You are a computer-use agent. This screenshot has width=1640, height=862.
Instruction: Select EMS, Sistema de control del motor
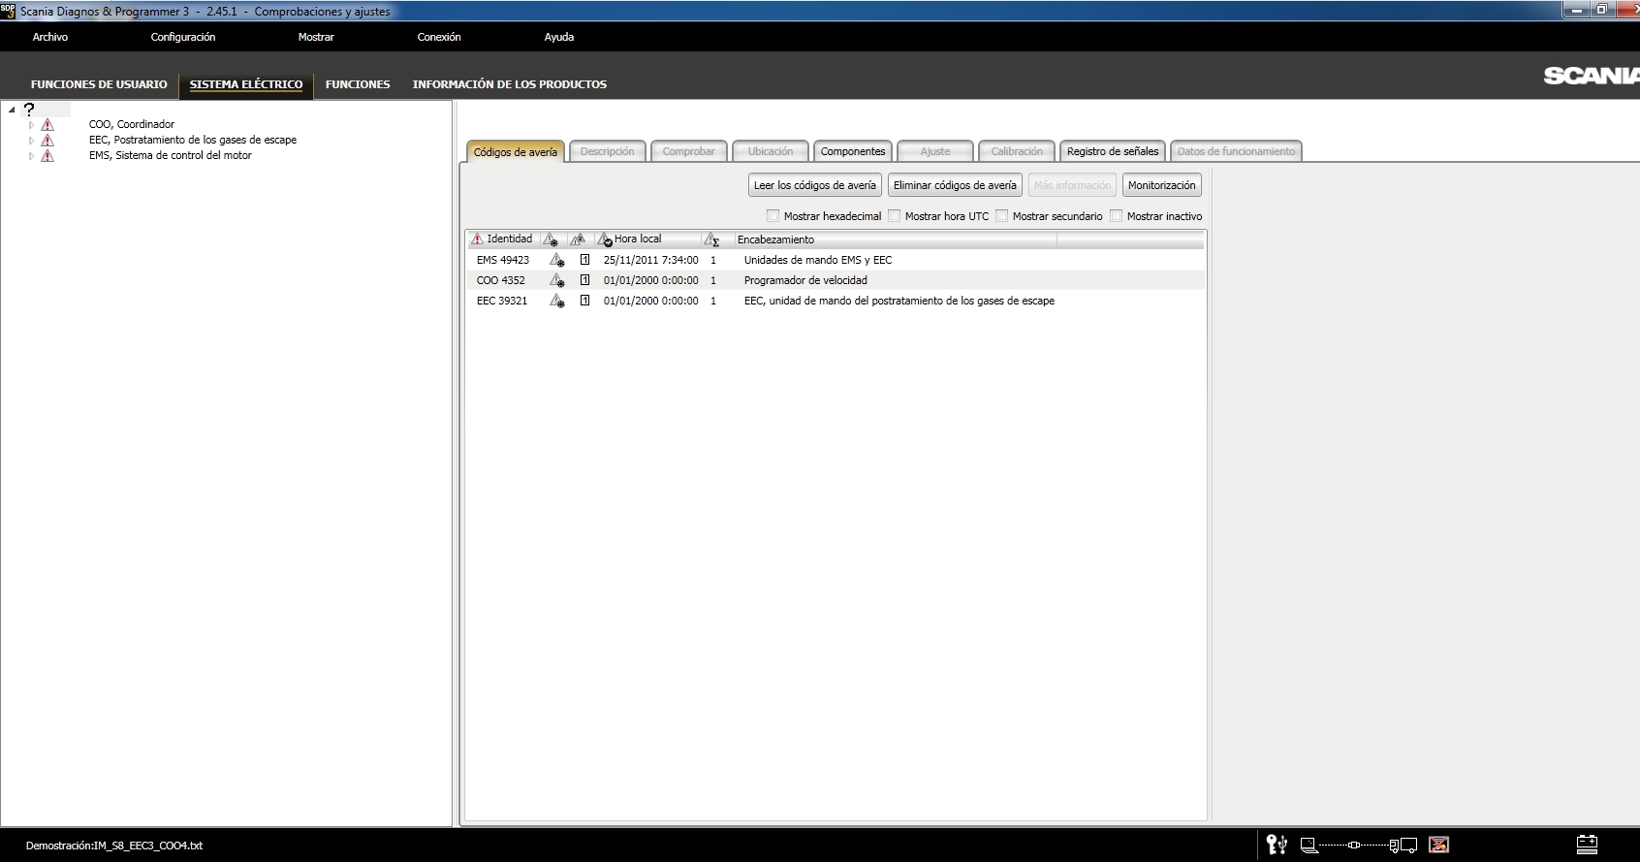[x=171, y=156]
